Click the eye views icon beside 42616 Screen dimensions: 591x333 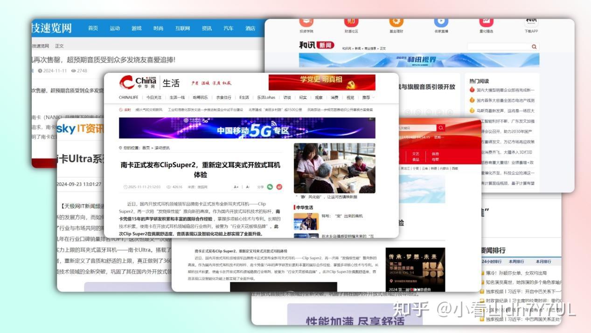tap(169, 187)
